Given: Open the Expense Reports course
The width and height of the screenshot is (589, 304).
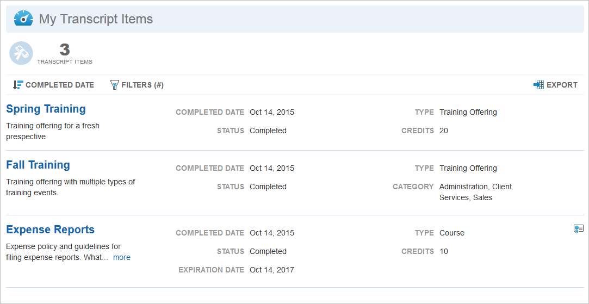Looking at the screenshot, I should (51, 229).
